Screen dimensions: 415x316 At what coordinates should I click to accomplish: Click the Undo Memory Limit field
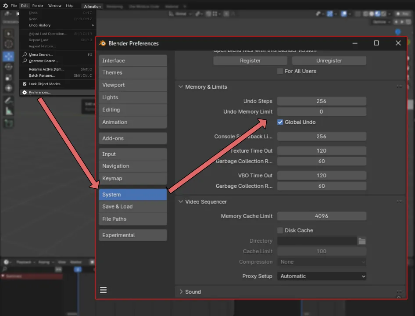click(322, 112)
